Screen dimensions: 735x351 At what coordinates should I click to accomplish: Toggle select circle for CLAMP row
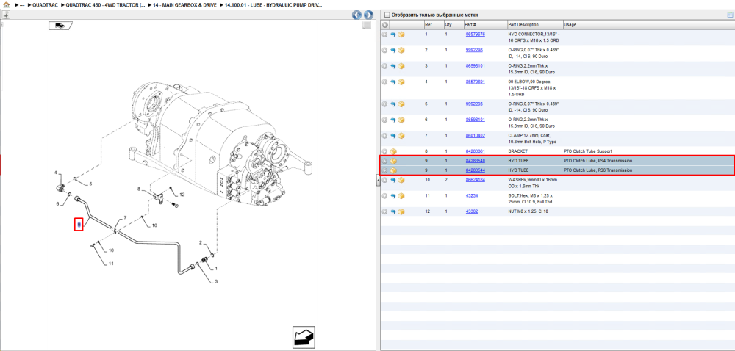385,136
